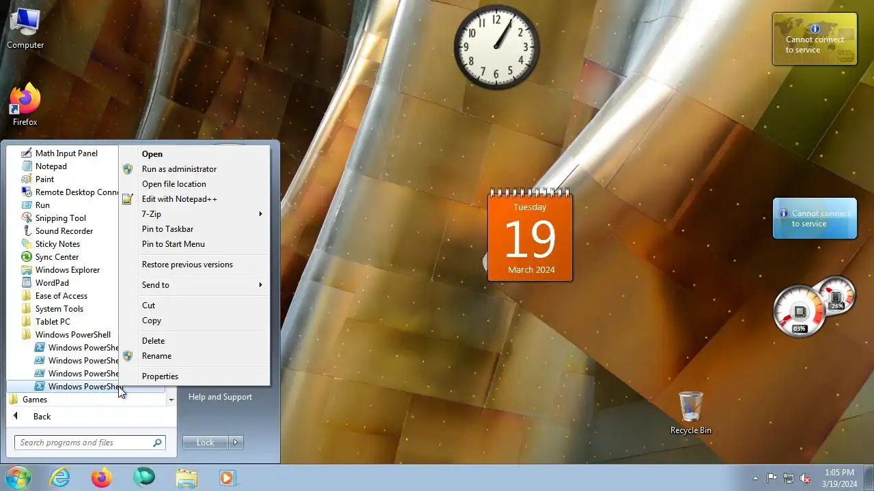Click the Show desktop button
This screenshot has height=491, width=874.
coord(869,478)
